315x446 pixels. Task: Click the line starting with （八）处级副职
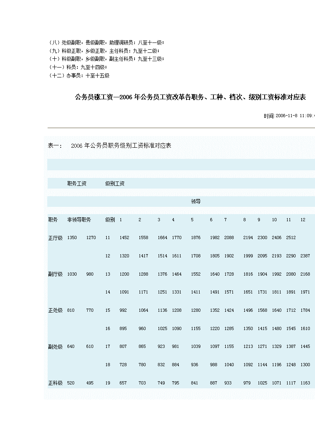[x=106, y=42]
